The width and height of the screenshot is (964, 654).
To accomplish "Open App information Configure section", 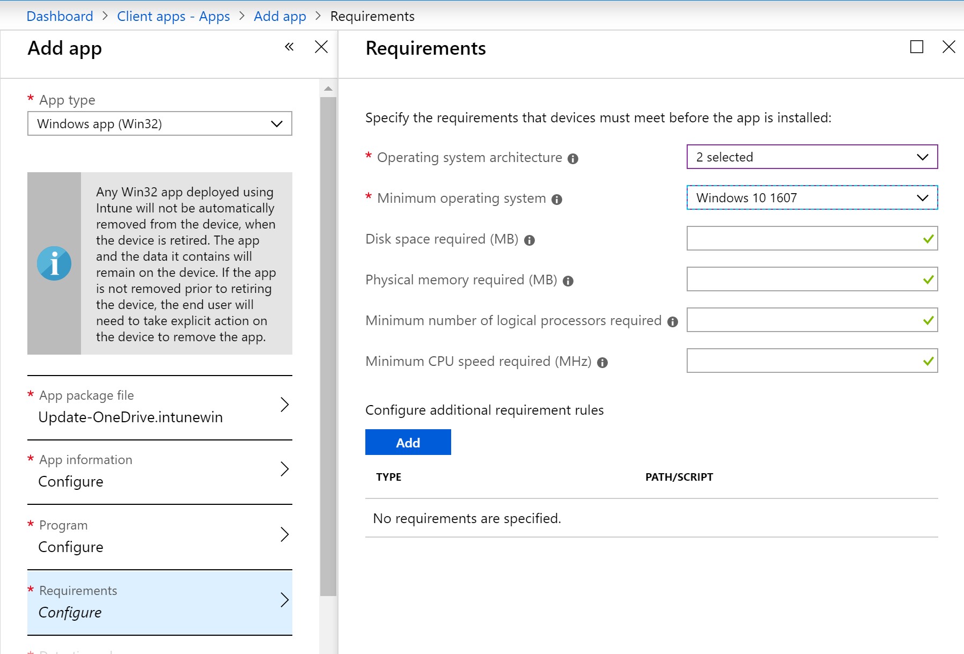I will 160,471.
